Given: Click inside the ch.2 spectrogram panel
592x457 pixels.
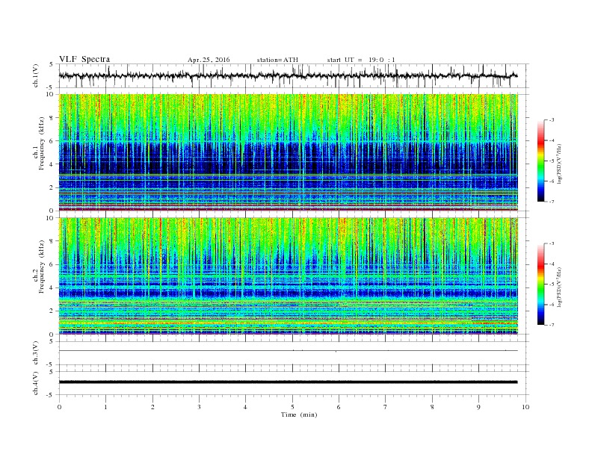Looking at the screenshot, I should click(288, 276).
